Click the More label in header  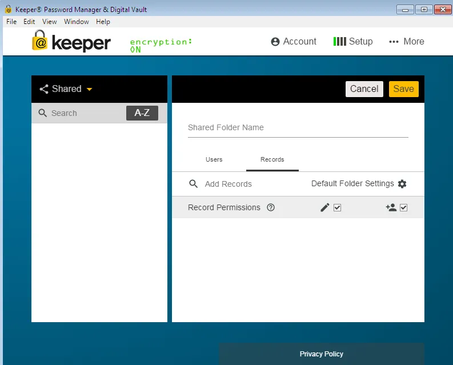[414, 41]
